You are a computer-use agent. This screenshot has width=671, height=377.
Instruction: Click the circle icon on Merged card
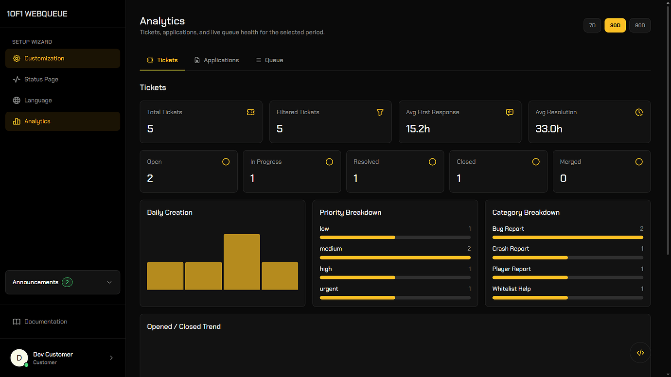click(x=639, y=162)
